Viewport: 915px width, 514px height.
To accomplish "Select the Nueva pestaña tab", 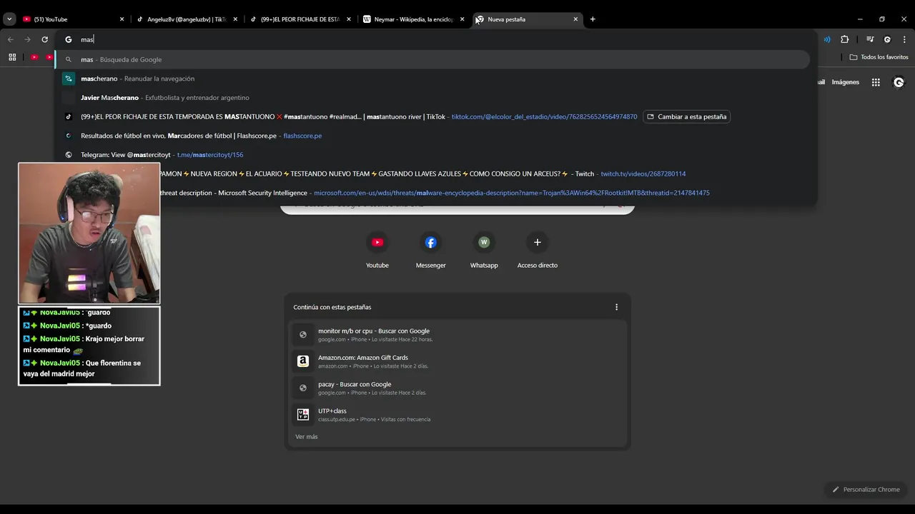I will click(x=528, y=19).
